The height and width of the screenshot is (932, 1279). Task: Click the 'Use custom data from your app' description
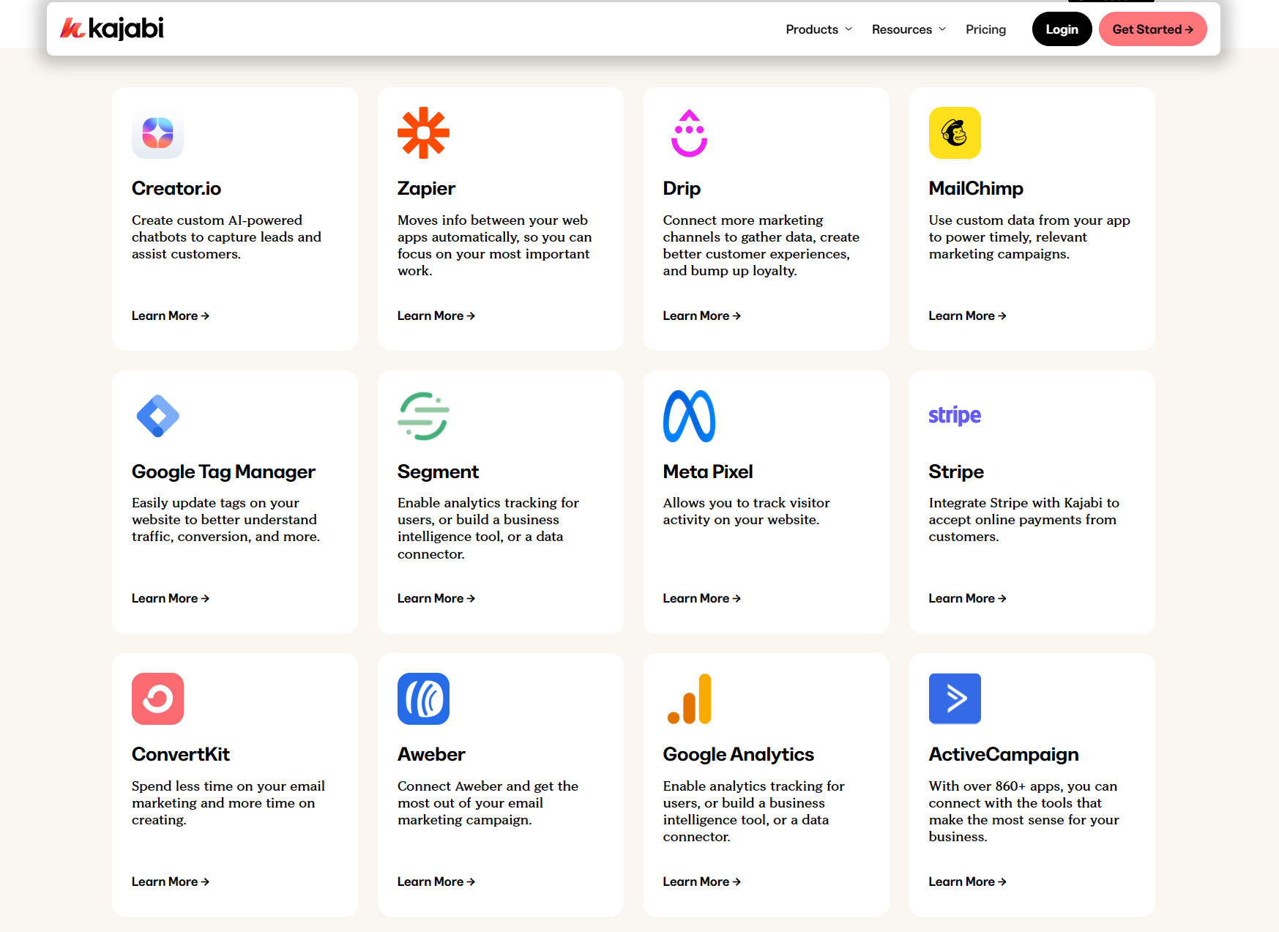[1029, 236]
